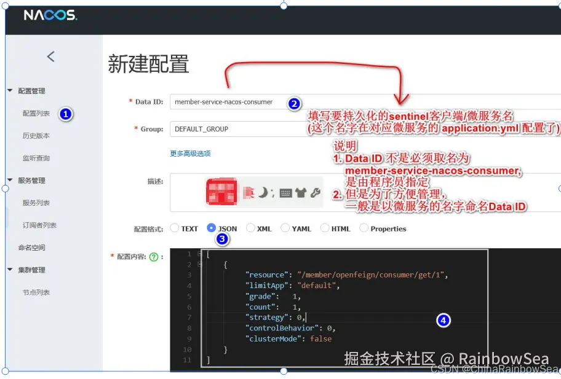Viewport: 561px width, 379px height.
Task: Collapse the 集群管理 section
Action: [x=30, y=270]
